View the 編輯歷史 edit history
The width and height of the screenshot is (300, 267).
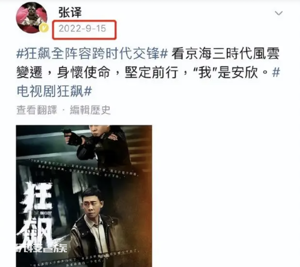[x=90, y=110]
